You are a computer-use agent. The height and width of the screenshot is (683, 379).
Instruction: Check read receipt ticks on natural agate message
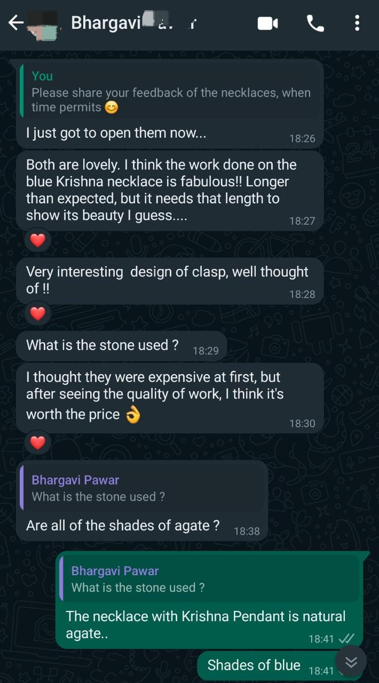point(346,639)
